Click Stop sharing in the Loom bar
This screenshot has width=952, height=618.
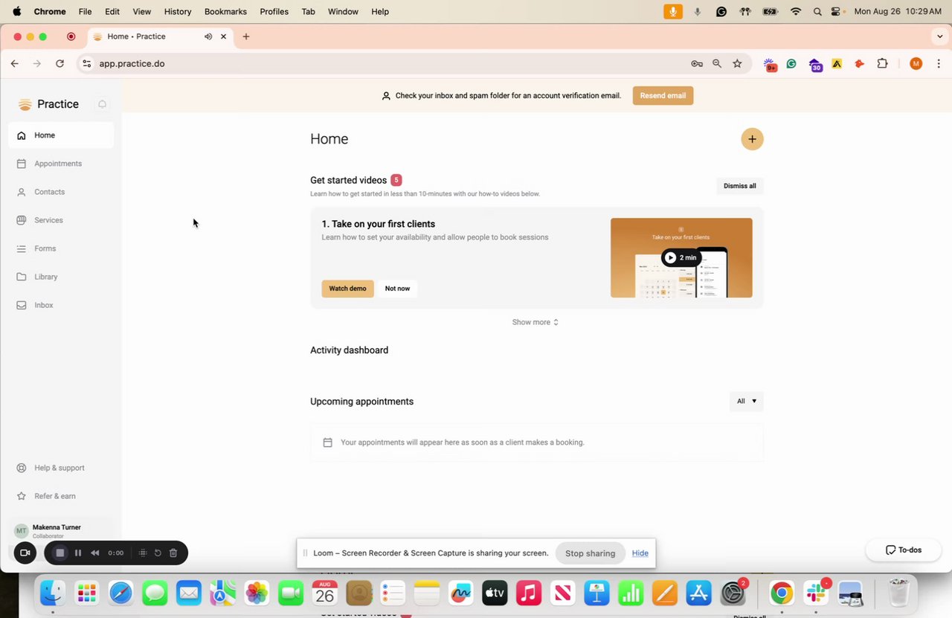590,553
